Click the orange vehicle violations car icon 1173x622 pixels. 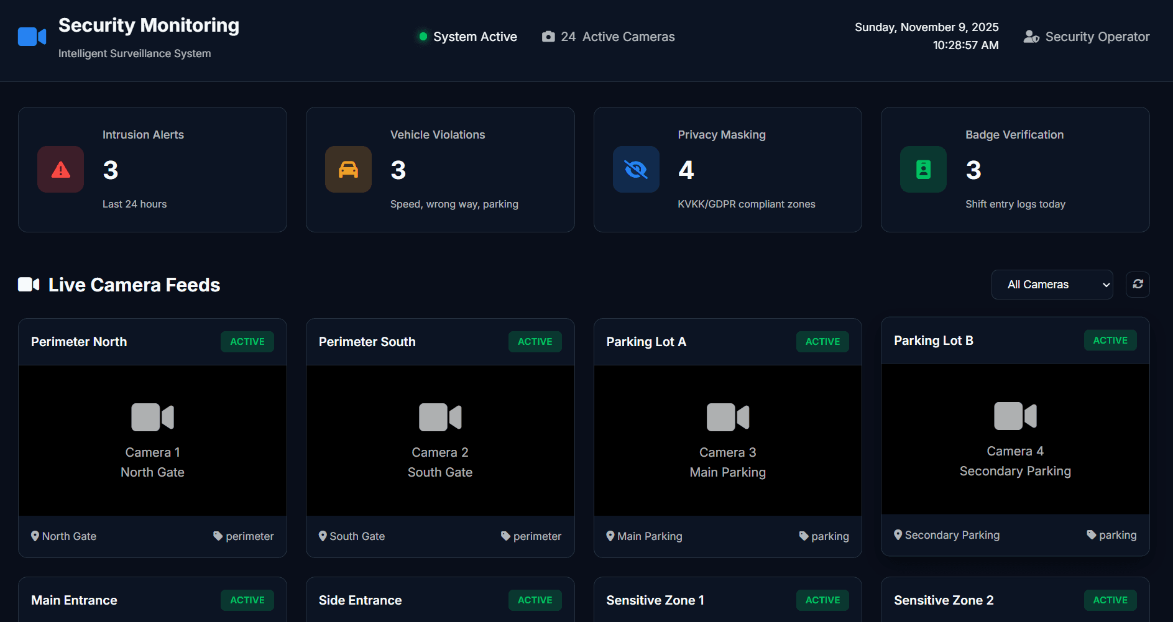(348, 170)
